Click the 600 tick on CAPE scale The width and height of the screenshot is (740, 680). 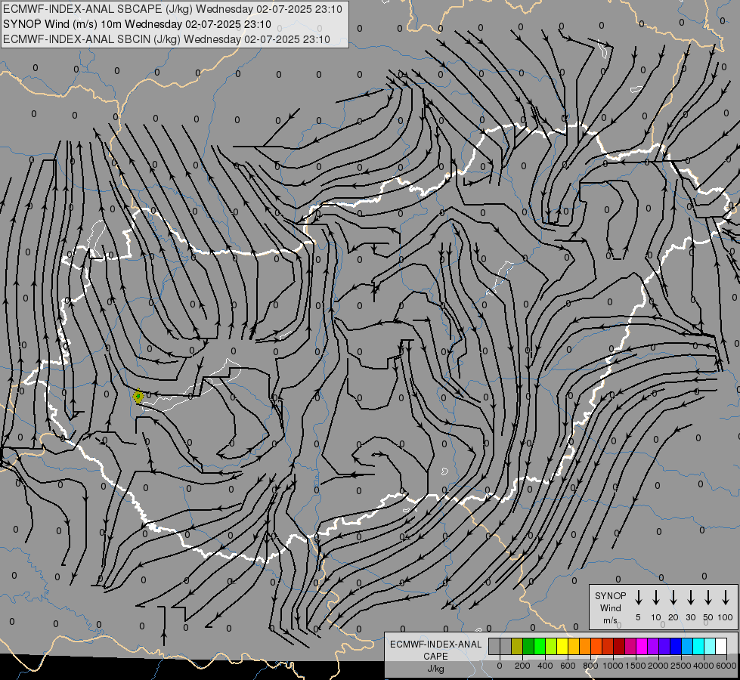(x=568, y=666)
